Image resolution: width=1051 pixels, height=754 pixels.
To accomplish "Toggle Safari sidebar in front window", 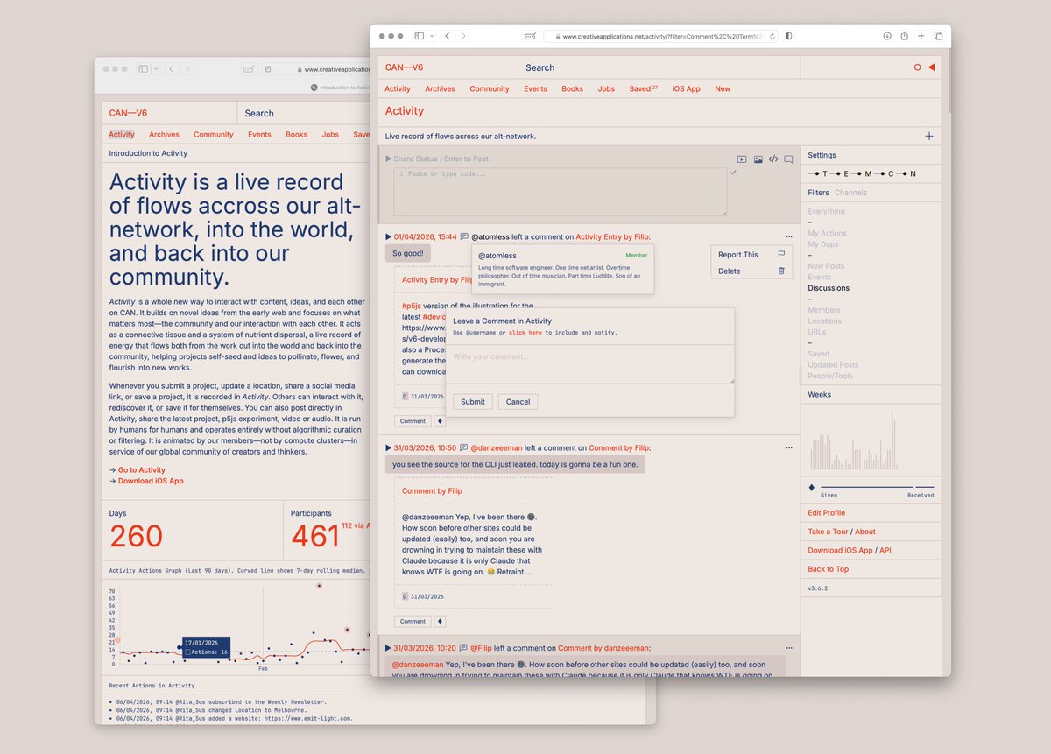I will point(420,36).
